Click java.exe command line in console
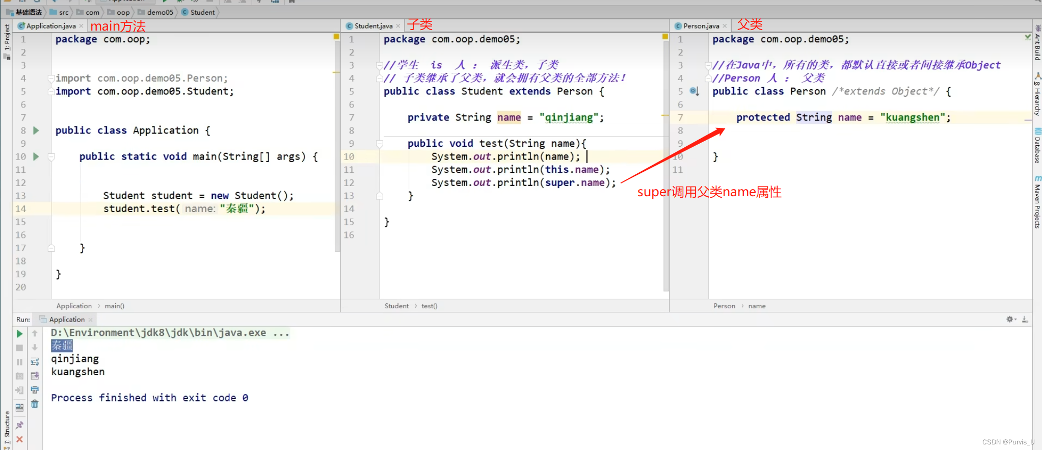1042x450 pixels. click(170, 333)
